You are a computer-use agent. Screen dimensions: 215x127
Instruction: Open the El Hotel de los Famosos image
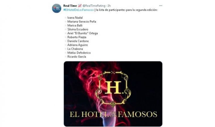pyautogui.click(x=113, y=94)
